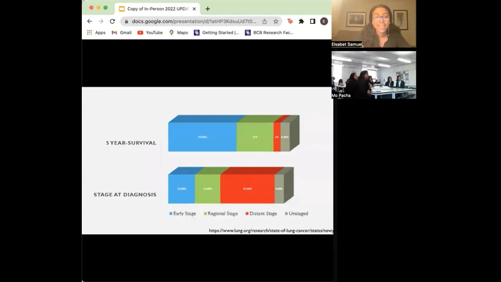The width and height of the screenshot is (501, 282).
Task: Open the profile avatar labeled E
Action: [324, 22]
